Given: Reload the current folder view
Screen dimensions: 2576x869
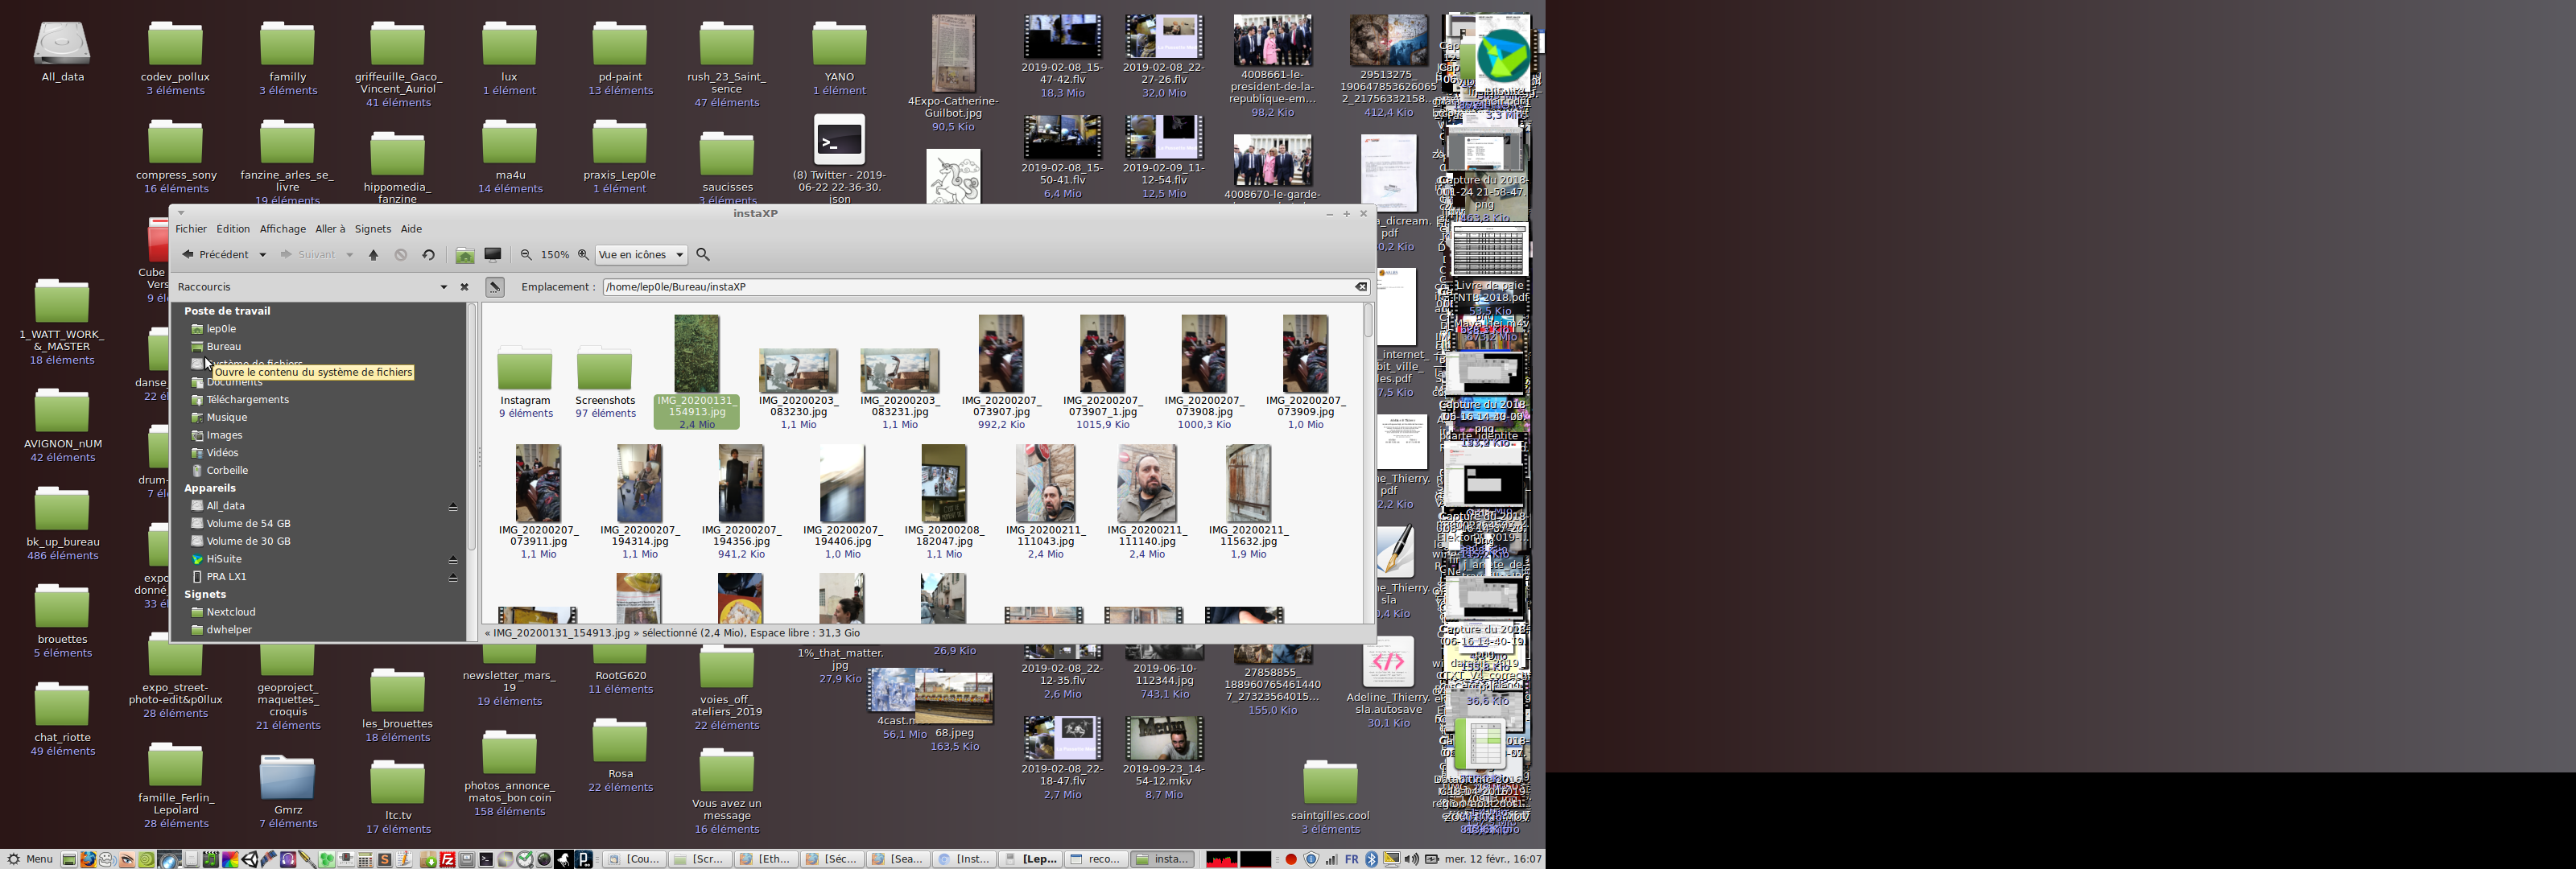Looking at the screenshot, I should click(428, 255).
